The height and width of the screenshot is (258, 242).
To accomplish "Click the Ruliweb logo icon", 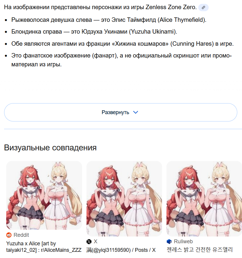I will click(169, 241).
